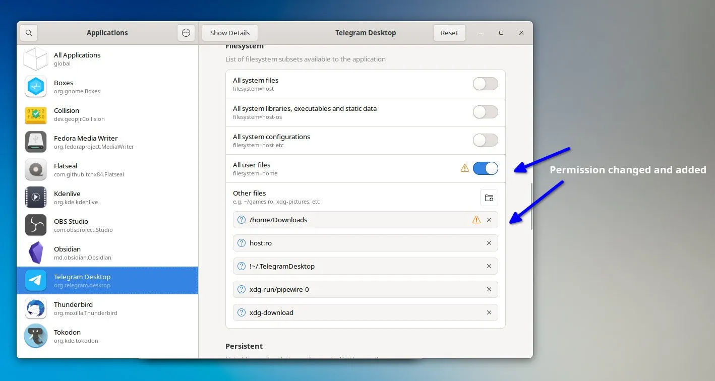Click the Fedora Media Writer app icon
The width and height of the screenshot is (715, 381).
tap(35, 142)
